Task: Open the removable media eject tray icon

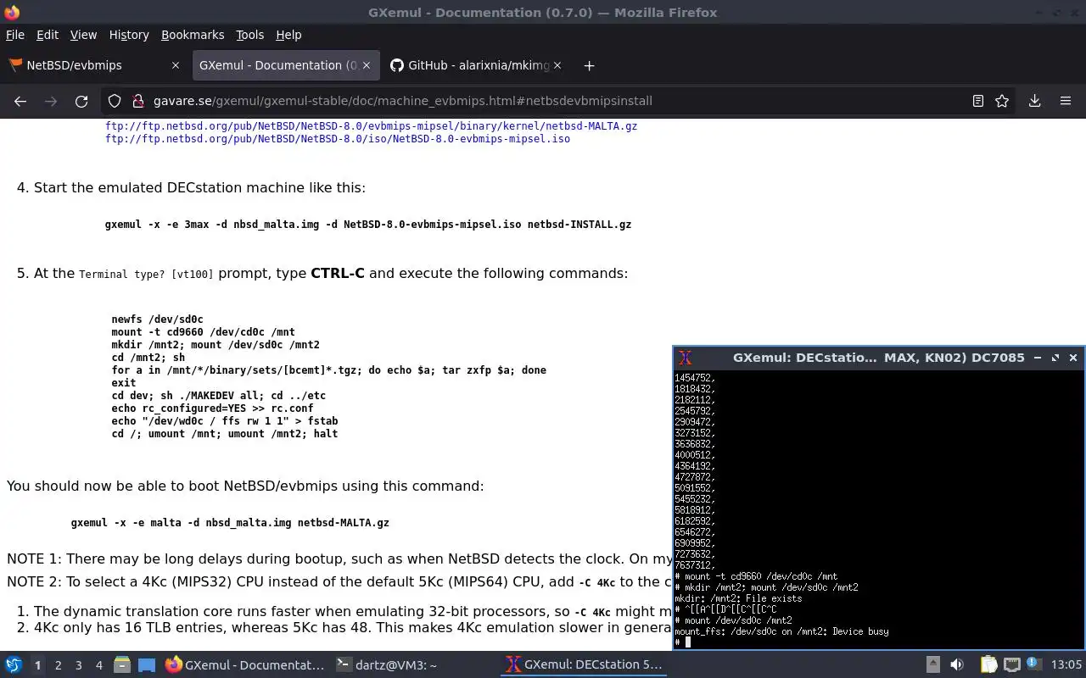Action: [x=932, y=665]
